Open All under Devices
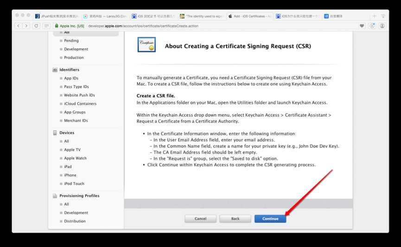401x247 pixels. (x=66, y=141)
